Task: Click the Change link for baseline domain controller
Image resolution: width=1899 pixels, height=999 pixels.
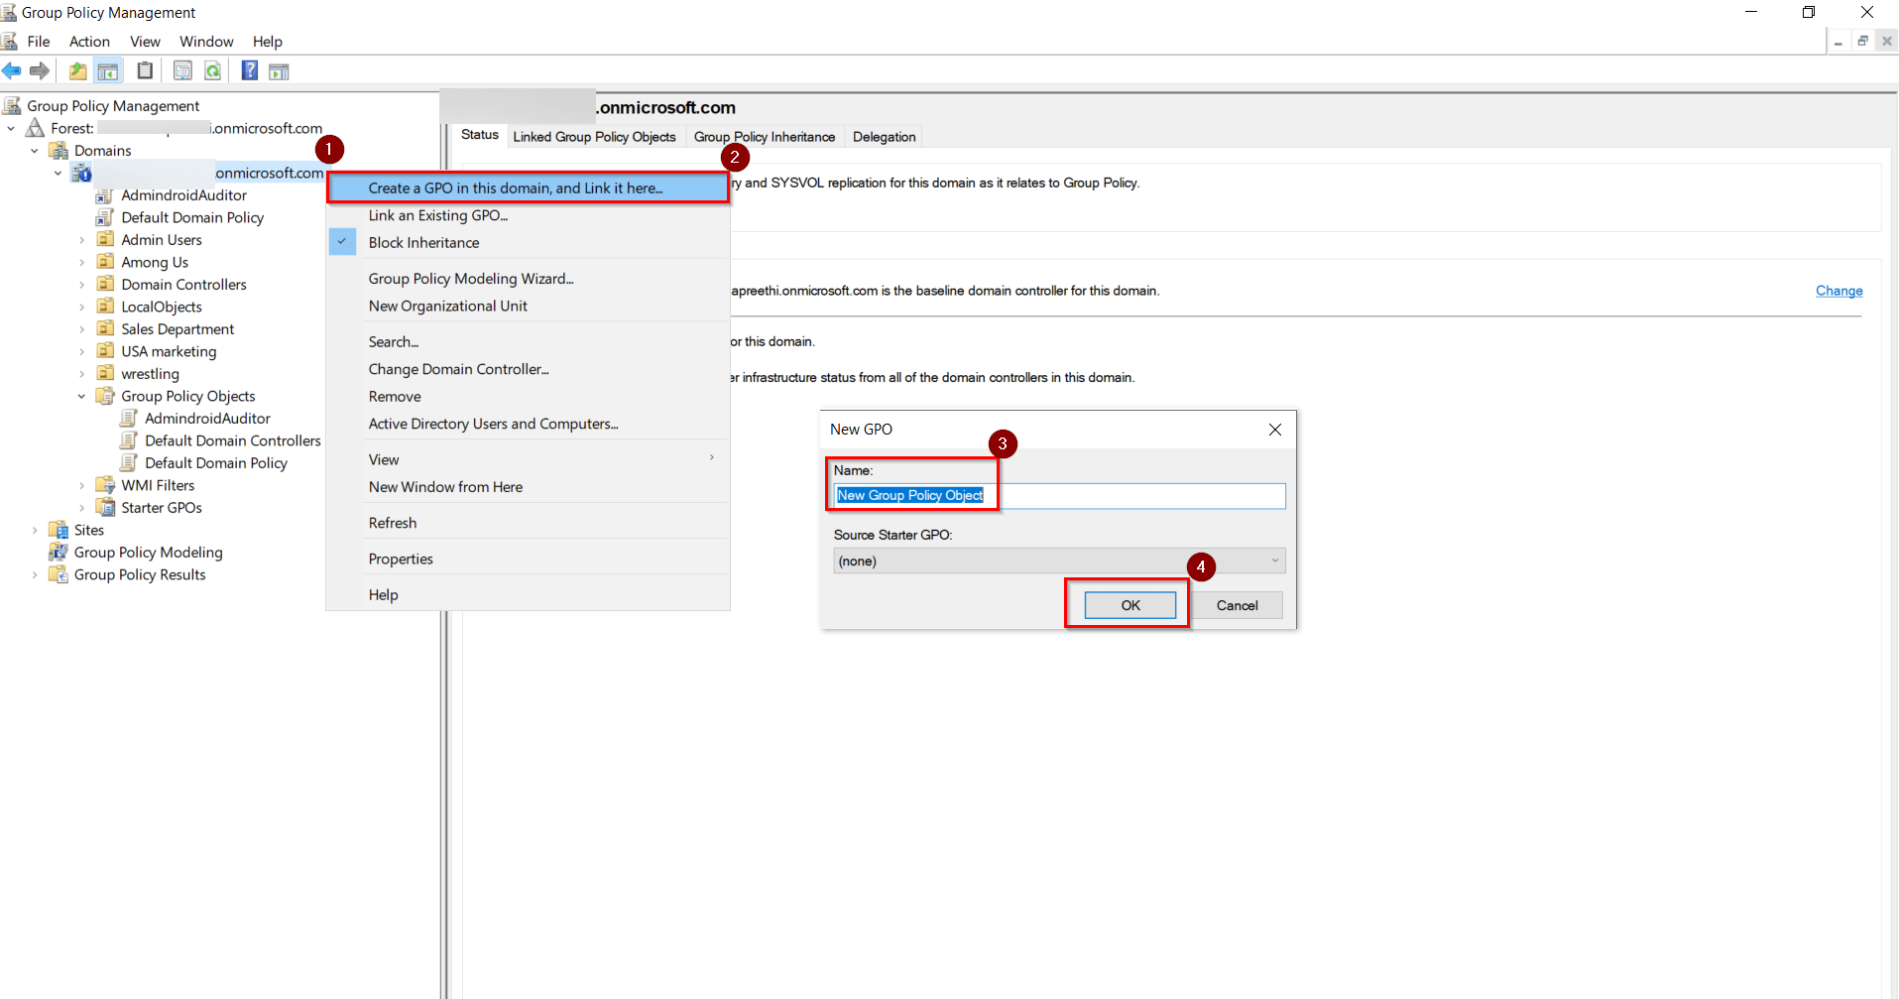Action: (1839, 290)
